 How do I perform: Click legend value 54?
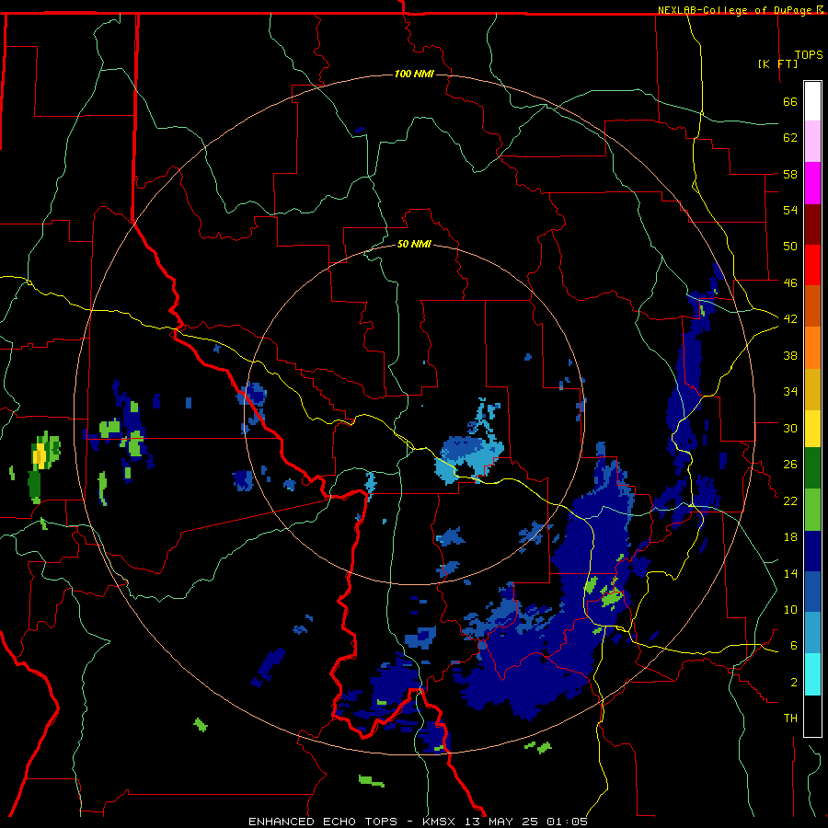790,210
